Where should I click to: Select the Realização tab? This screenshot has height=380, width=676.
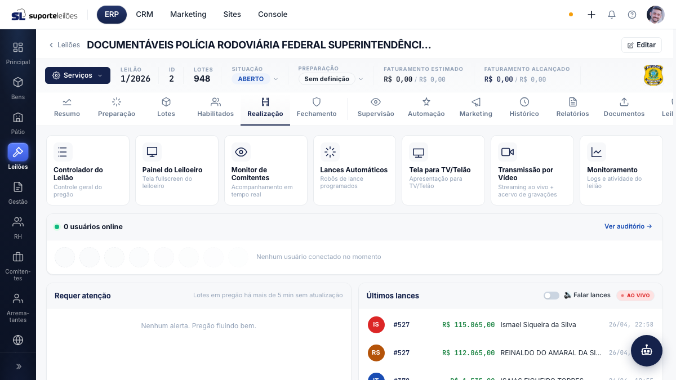265,108
